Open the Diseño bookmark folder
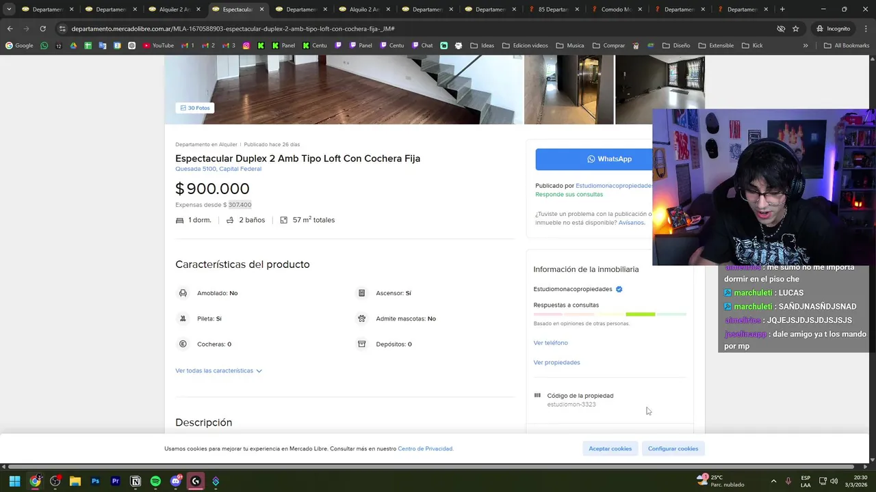Screen dimensions: 876x492 (676, 46)
